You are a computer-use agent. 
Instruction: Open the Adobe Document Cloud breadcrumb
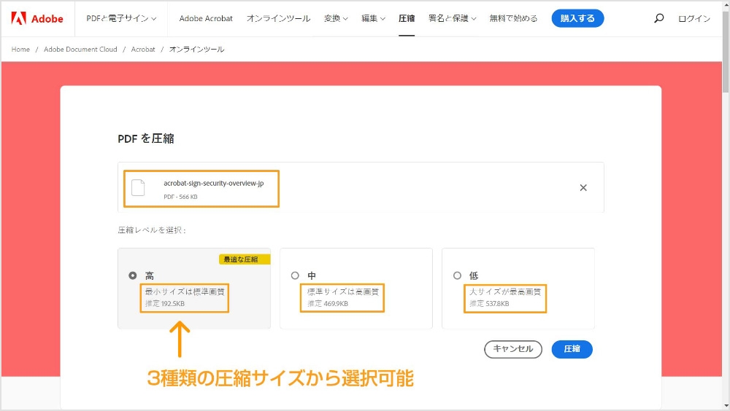click(x=80, y=50)
